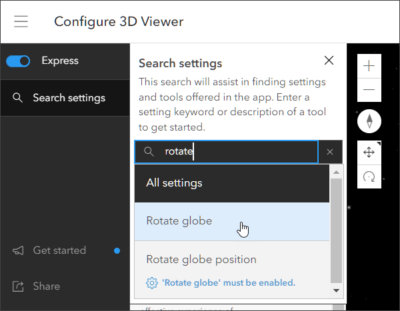This screenshot has width=400, height=311.
Task: Zoom in on the 3D map
Action: 369,65
